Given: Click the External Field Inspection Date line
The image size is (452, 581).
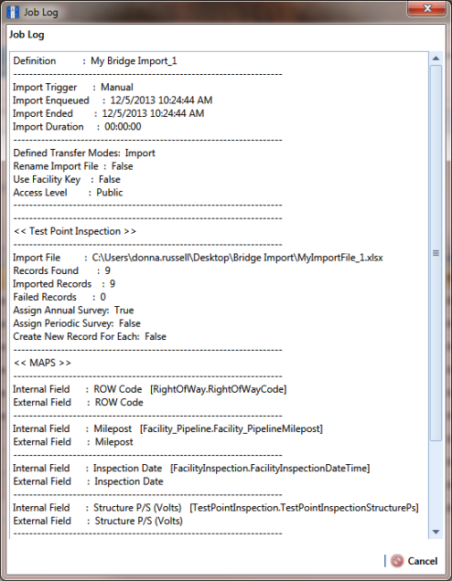Looking at the screenshot, I should point(89,481).
